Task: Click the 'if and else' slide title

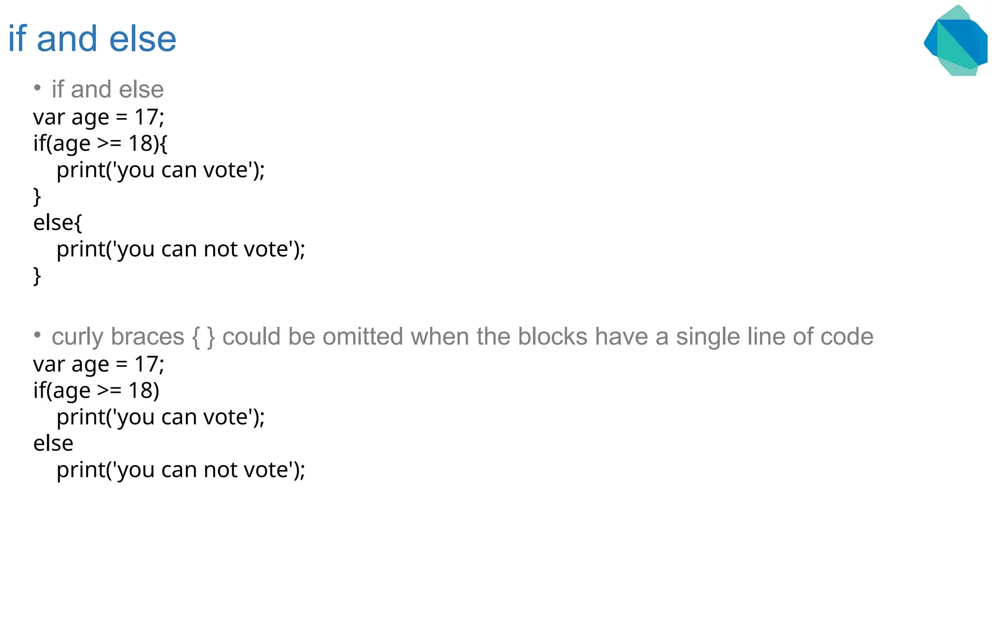Action: [93, 39]
